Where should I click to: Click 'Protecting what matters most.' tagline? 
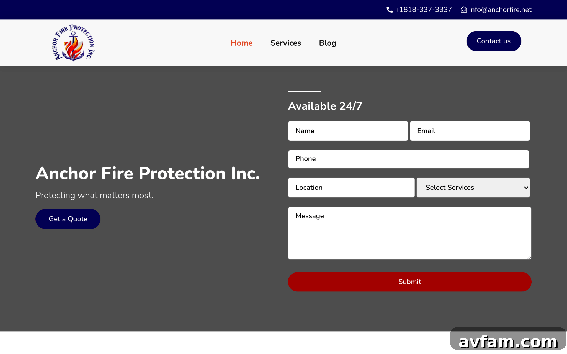coord(94,195)
